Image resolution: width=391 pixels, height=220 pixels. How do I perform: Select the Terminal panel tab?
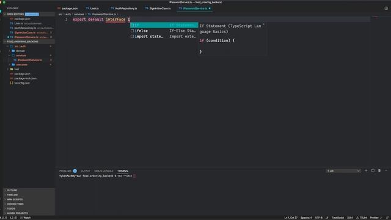point(123,171)
